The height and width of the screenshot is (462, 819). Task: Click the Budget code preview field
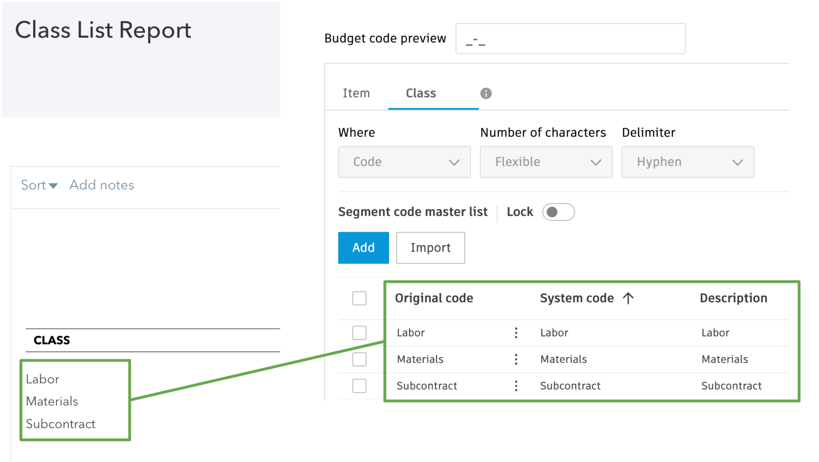pos(570,38)
